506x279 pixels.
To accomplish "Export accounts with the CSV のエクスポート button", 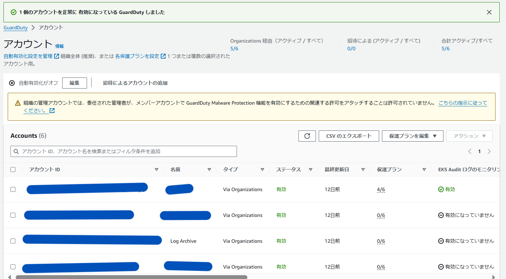I will (x=348, y=136).
